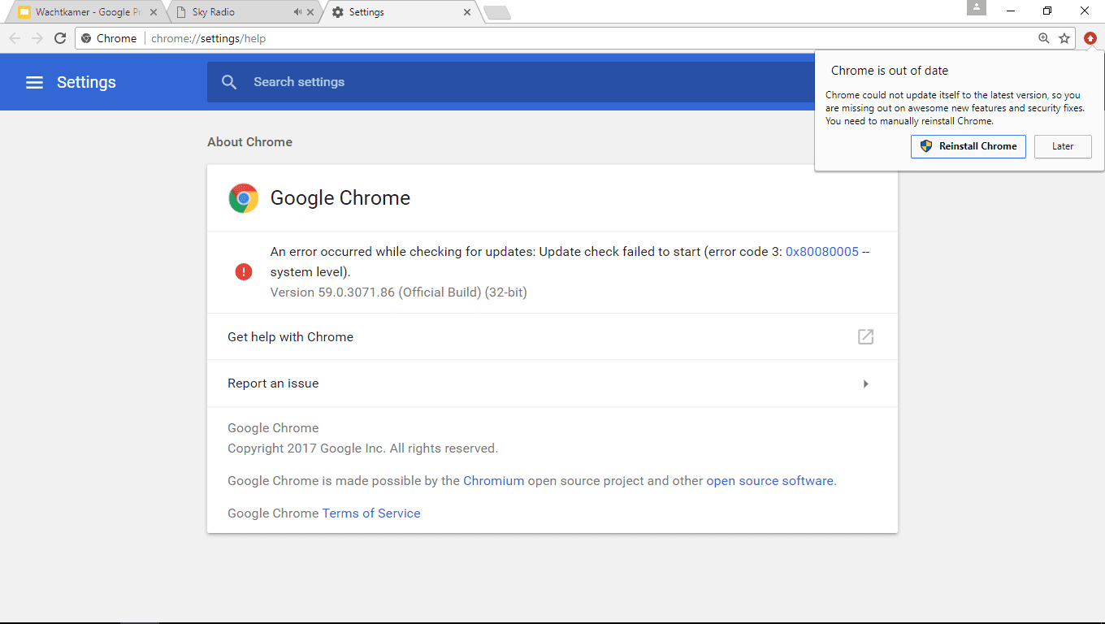The width and height of the screenshot is (1105, 624).
Task: Open the zoom indicator in address bar
Action: [1044, 38]
